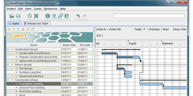
Task: Open task properties info icon
Action: (x=48, y=16)
